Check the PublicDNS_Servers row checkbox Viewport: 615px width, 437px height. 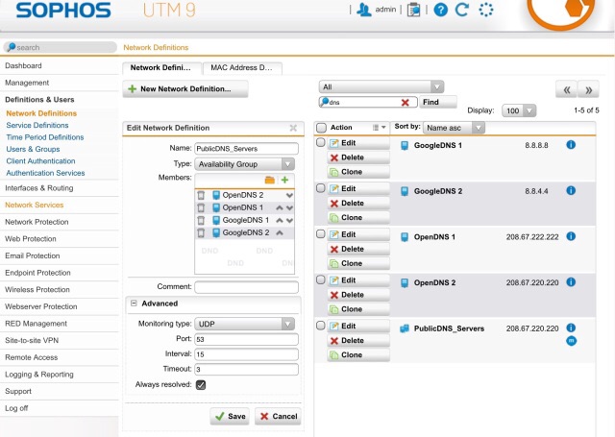point(320,326)
